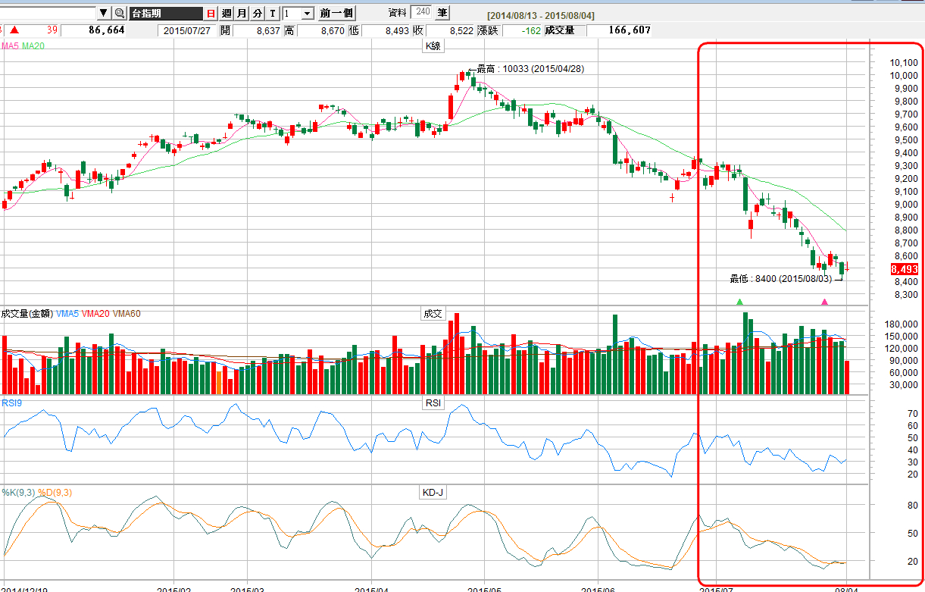This screenshot has width=925, height=592.
Task: Edit the data count field showing 240
Action: point(422,13)
